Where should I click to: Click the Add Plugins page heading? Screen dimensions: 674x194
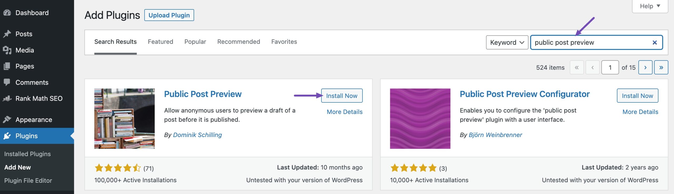(x=112, y=15)
